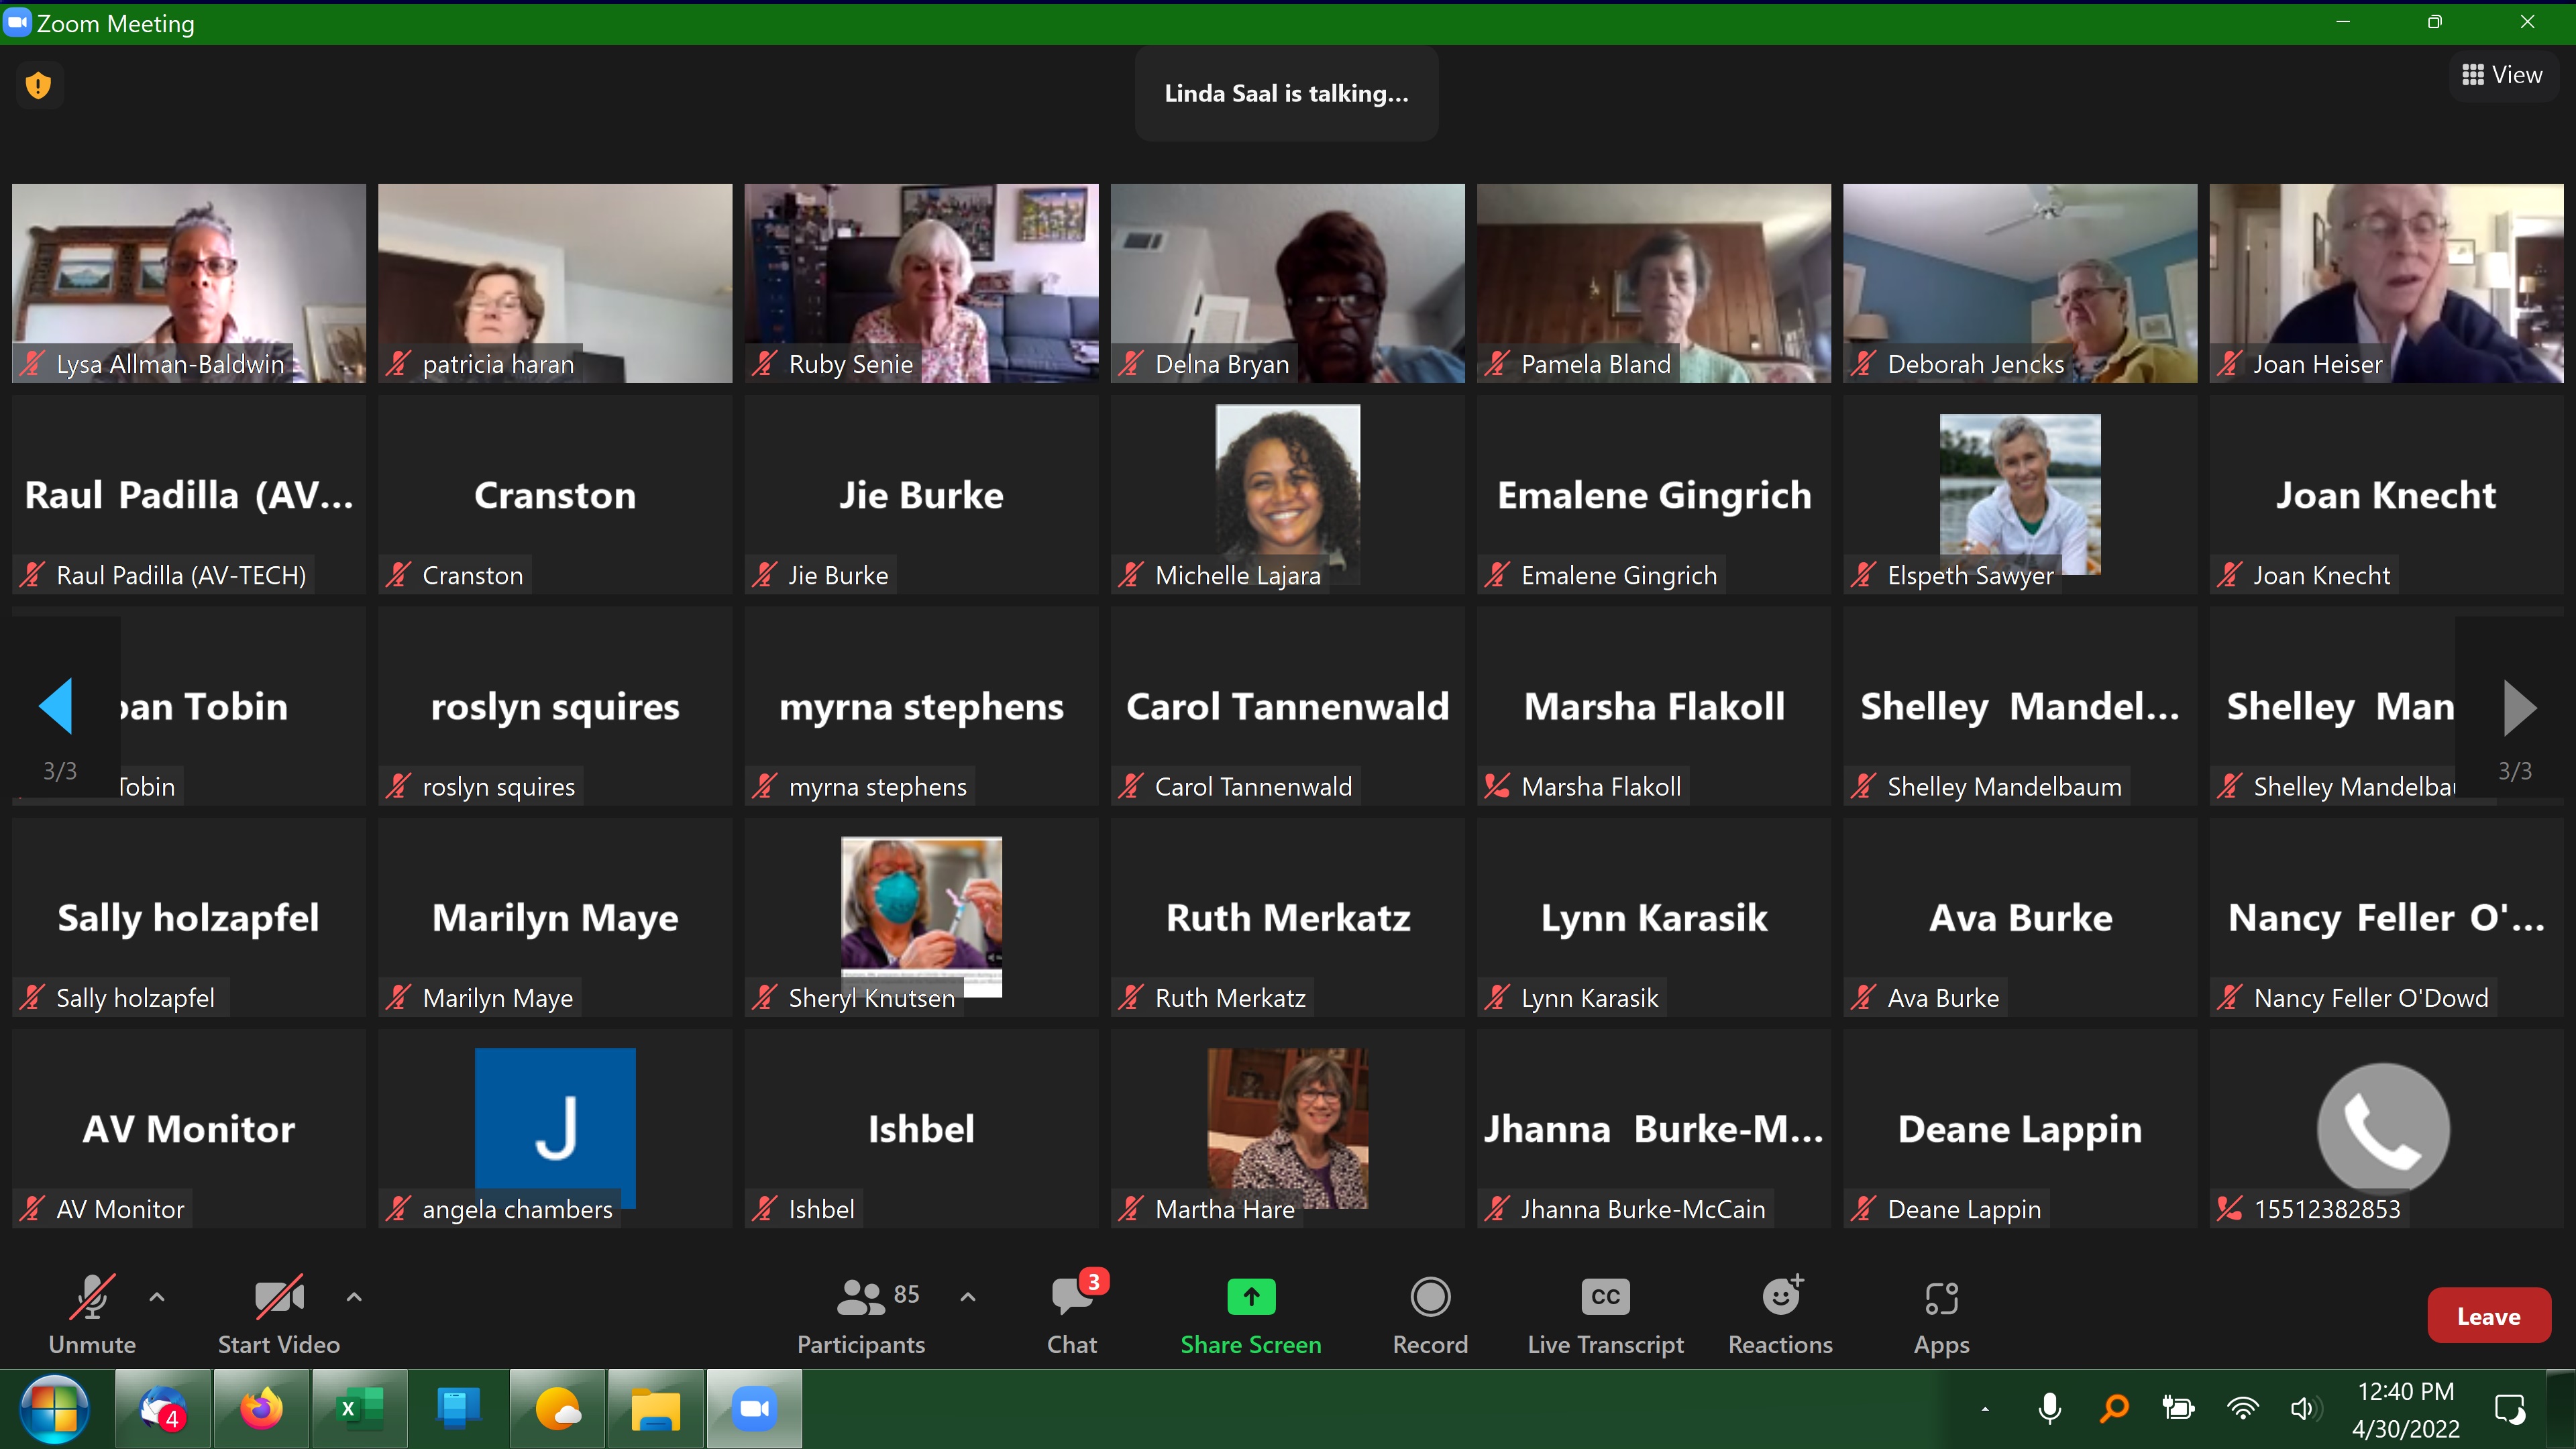Image resolution: width=2576 pixels, height=1449 pixels.
Task: Click the encryption shield icon
Action: point(38,85)
